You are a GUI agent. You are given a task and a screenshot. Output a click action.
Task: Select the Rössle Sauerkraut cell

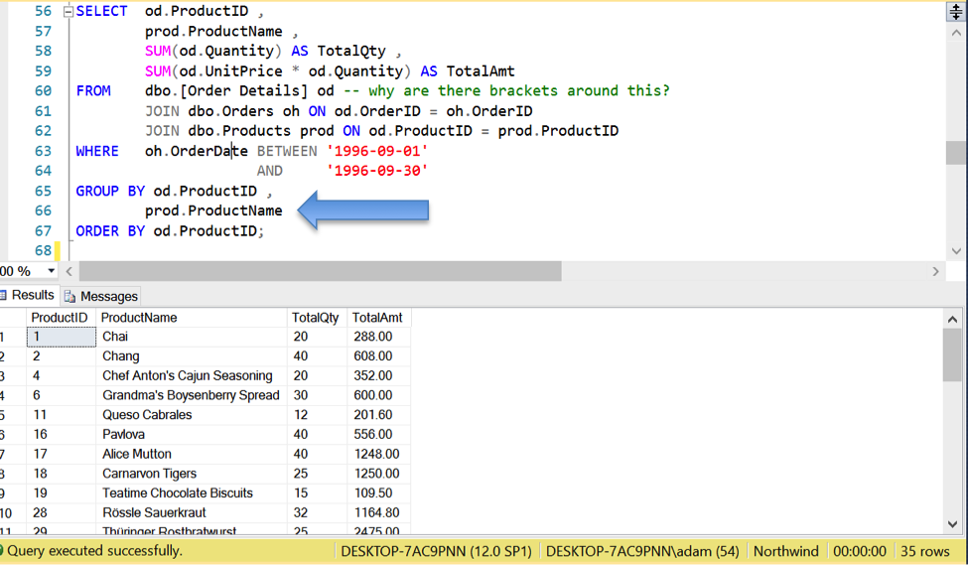coord(192,512)
